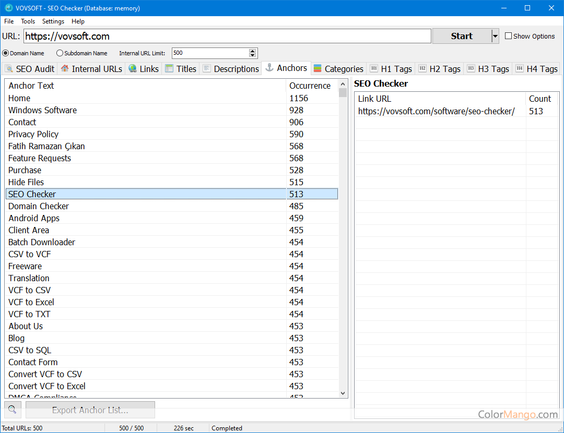The width and height of the screenshot is (564, 433).
Task: Increase the Internal URL Limit value
Action: click(x=253, y=51)
